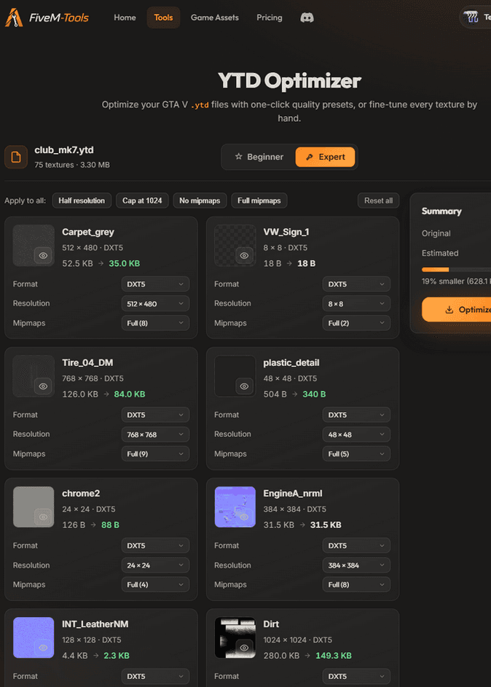Open Game Assets navigation item
The height and width of the screenshot is (687, 491).
pyautogui.click(x=214, y=18)
